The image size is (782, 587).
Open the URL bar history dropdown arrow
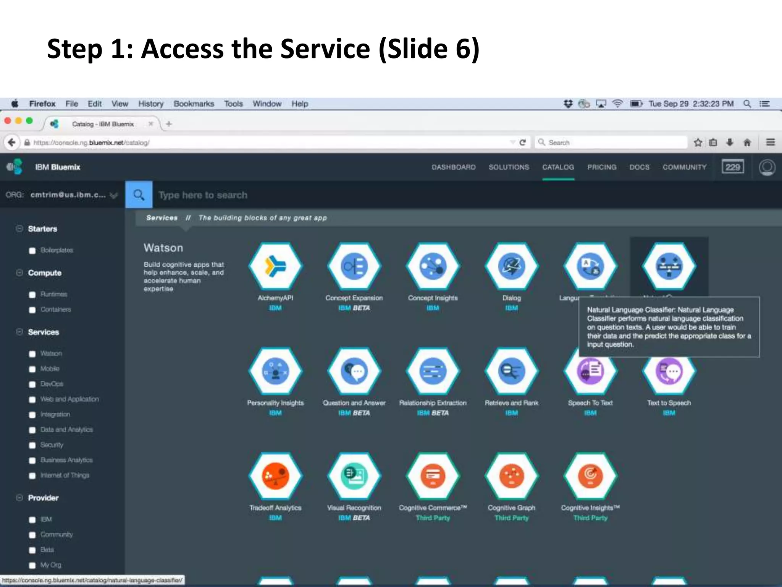513,143
